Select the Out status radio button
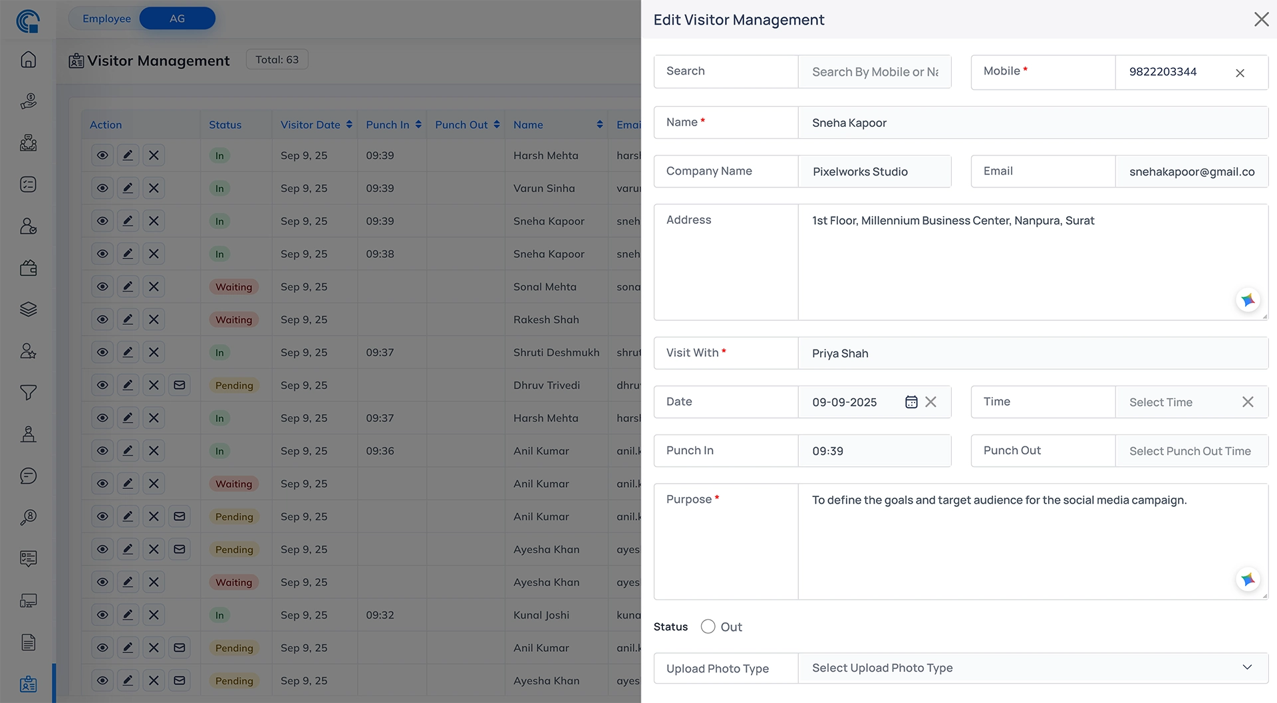Screen dimensions: 1277x703 point(708,627)
